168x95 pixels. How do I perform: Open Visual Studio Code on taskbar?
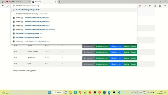119,92
